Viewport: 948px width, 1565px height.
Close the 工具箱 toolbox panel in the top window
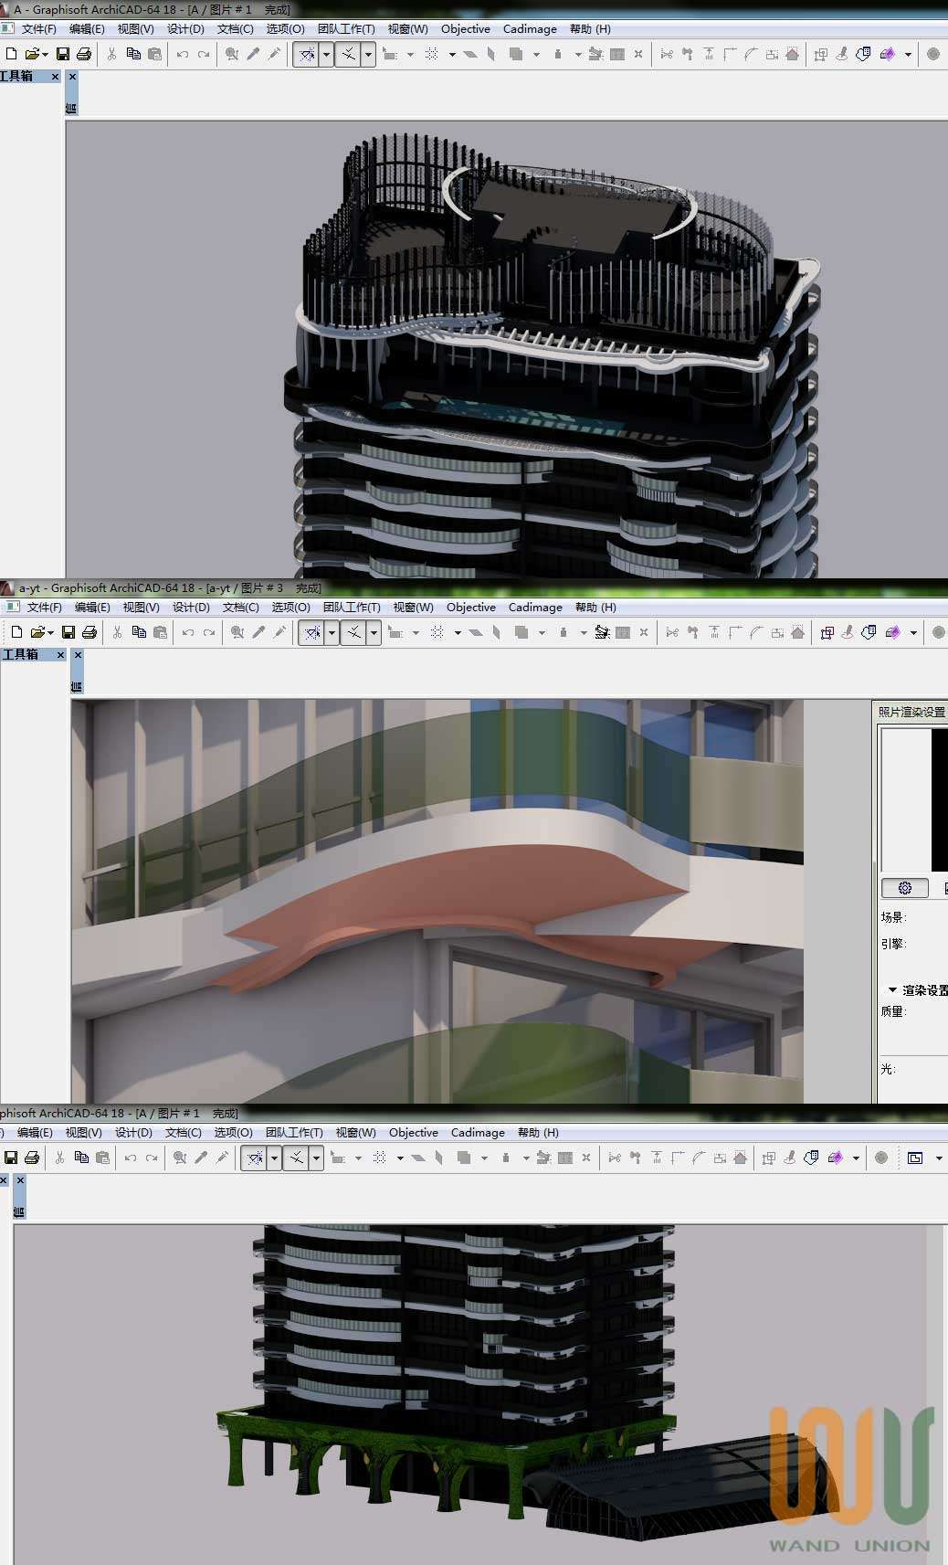coord(55,77)
